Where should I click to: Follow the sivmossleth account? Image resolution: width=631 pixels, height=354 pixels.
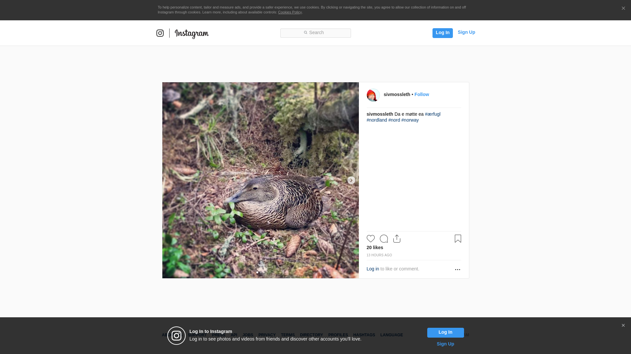pyautogui.click(x=422, y=94)
